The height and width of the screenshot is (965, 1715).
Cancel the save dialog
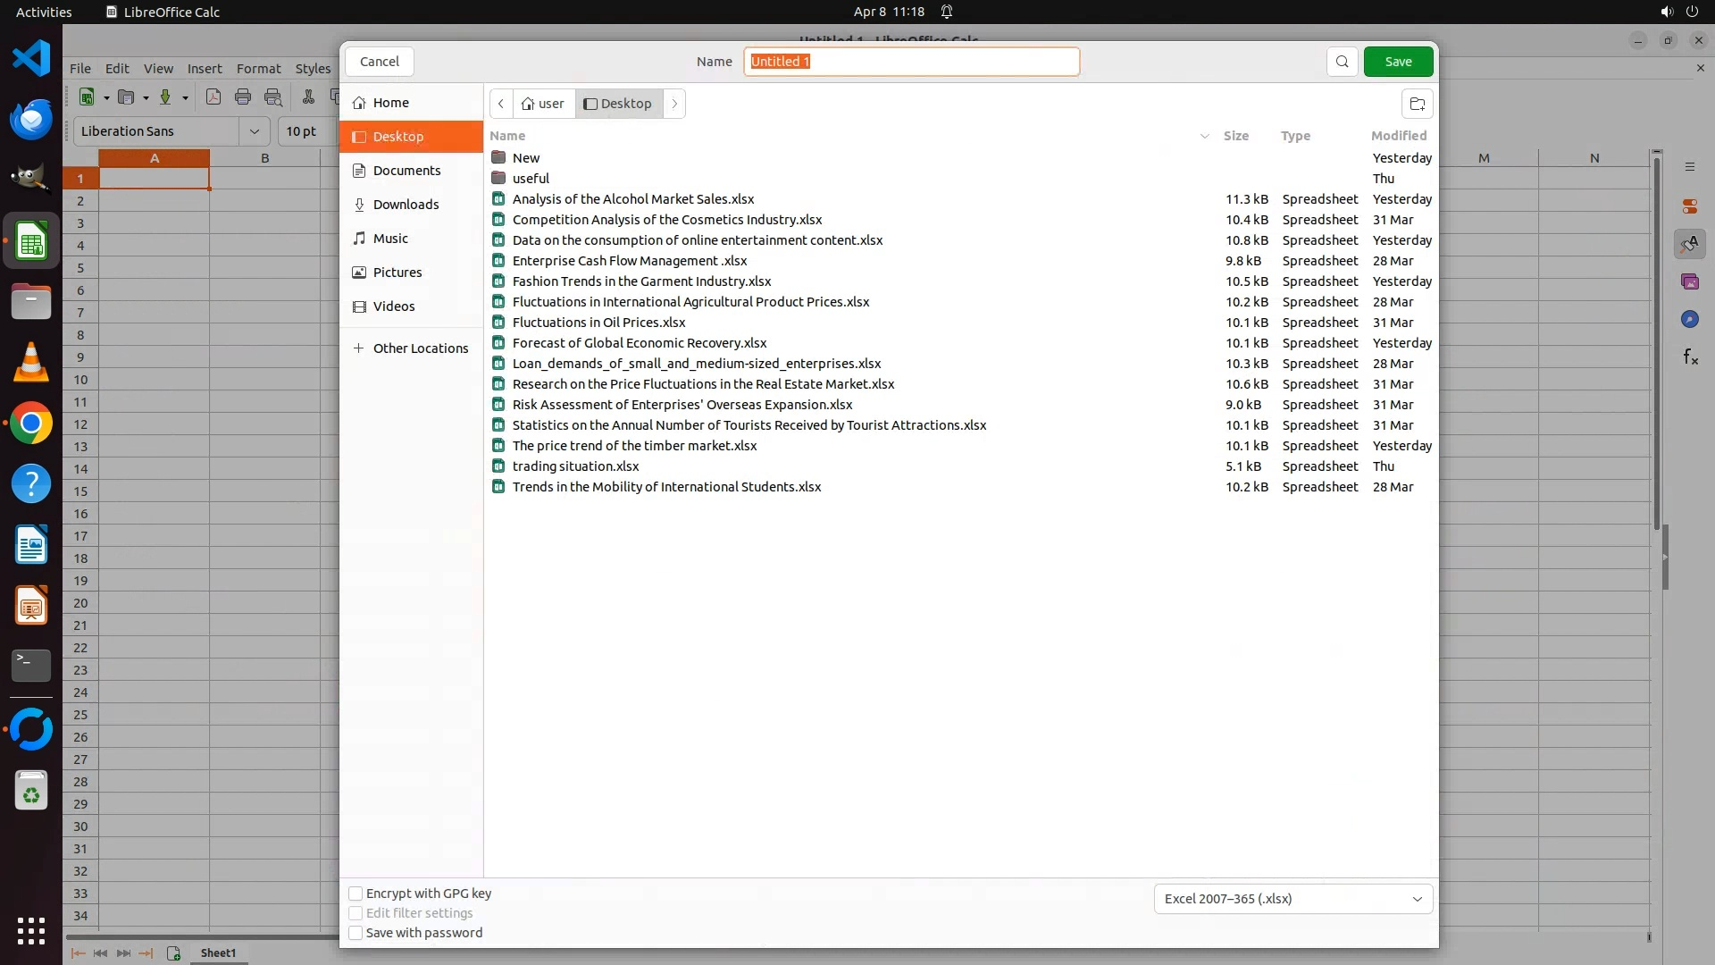coord(380,62)
